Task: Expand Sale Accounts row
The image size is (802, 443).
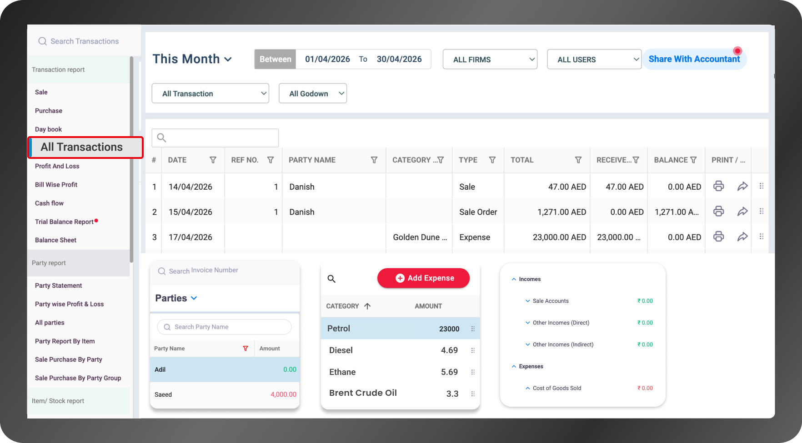Action: pos(527,301)
